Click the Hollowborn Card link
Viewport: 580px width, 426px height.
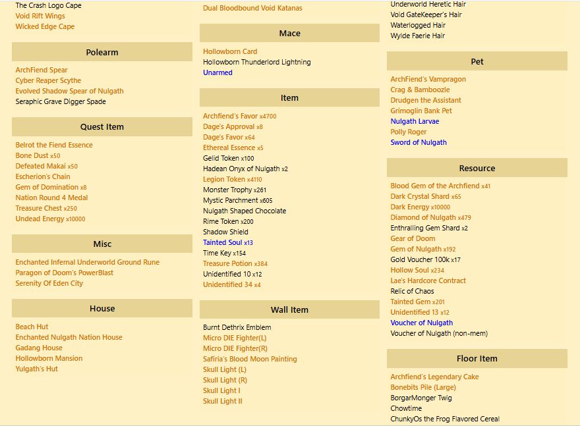click(x=230, y=51)
